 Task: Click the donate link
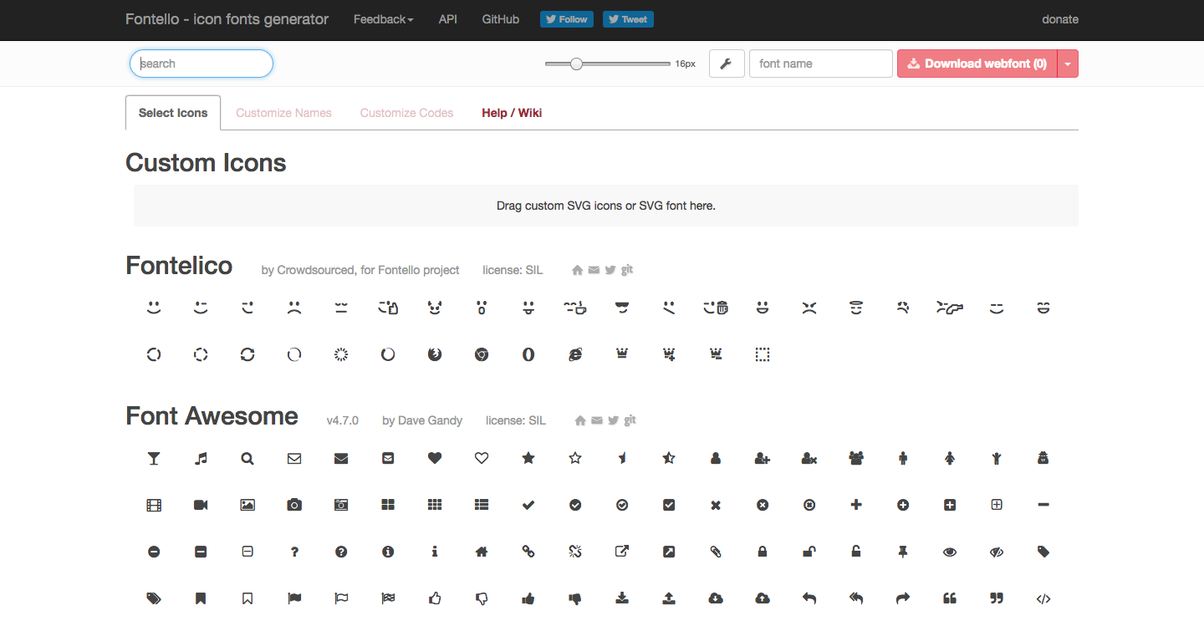(x=1060, y=19)
